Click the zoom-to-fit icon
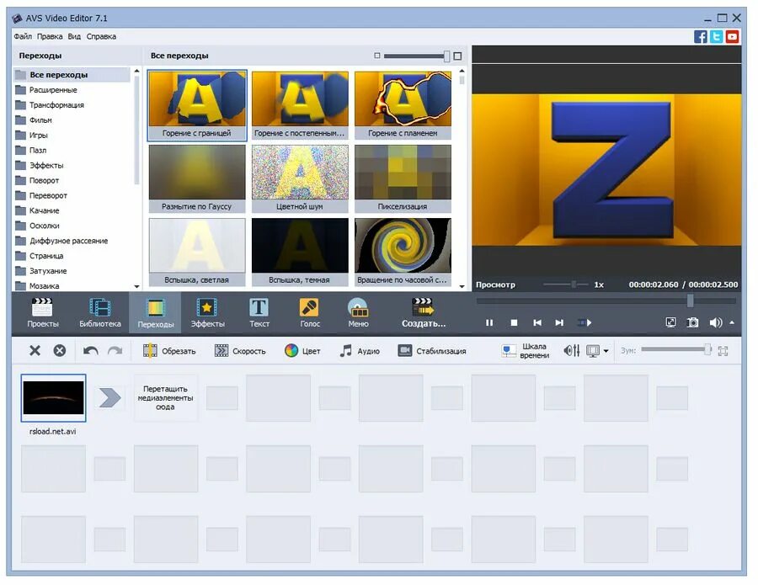The height and width of the screenshot is (585, 758). coord(723,351)
